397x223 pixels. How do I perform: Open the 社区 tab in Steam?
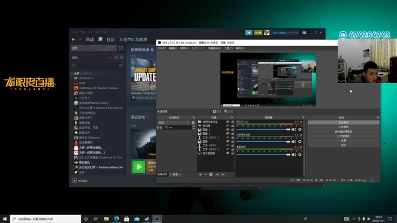click(x=111, y=40)
